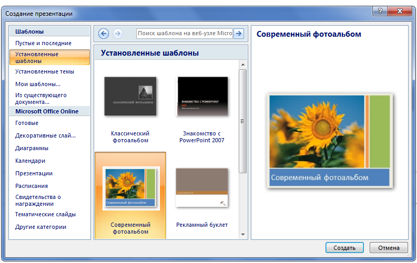Open Пустые и последние category
Screen dimensions: 417x263
[x=43, y=43]
